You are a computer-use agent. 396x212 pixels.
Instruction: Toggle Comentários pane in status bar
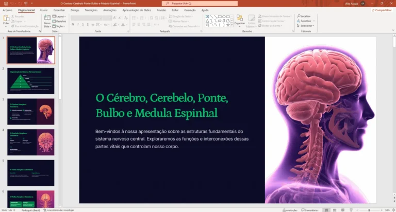310,210
